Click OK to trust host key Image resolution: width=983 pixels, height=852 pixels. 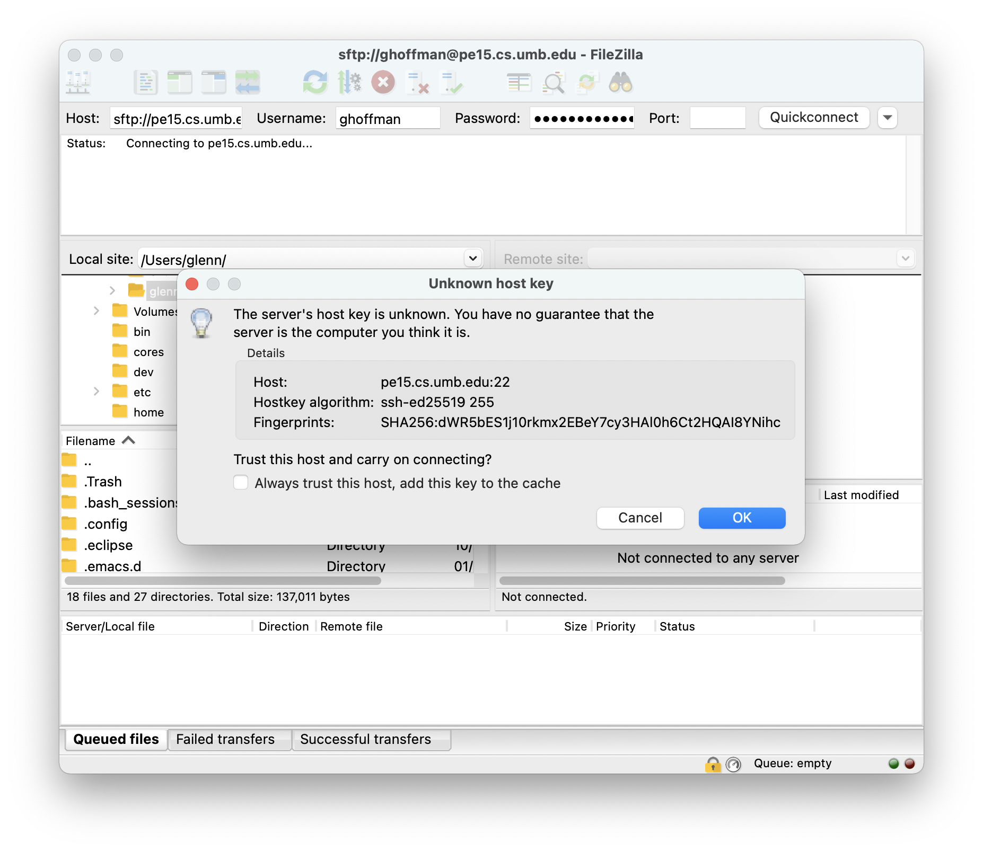click(742, 518)
